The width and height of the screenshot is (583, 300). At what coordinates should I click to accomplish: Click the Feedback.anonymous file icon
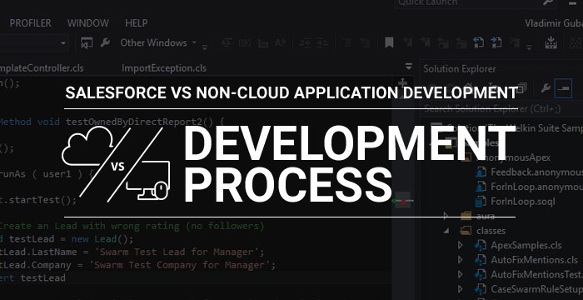(x=481, y=172)
